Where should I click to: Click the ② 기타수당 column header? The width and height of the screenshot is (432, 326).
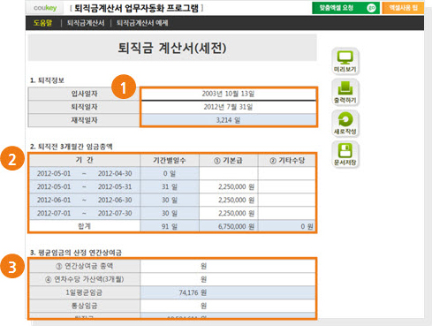[287, 160]
